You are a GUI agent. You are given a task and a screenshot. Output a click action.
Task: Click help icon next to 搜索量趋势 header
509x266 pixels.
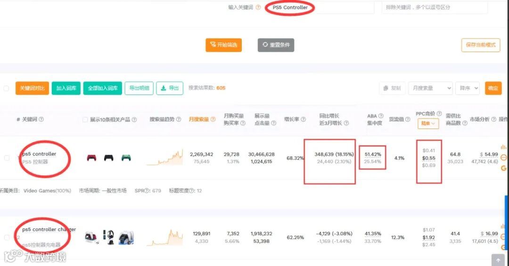click(178, 119)
